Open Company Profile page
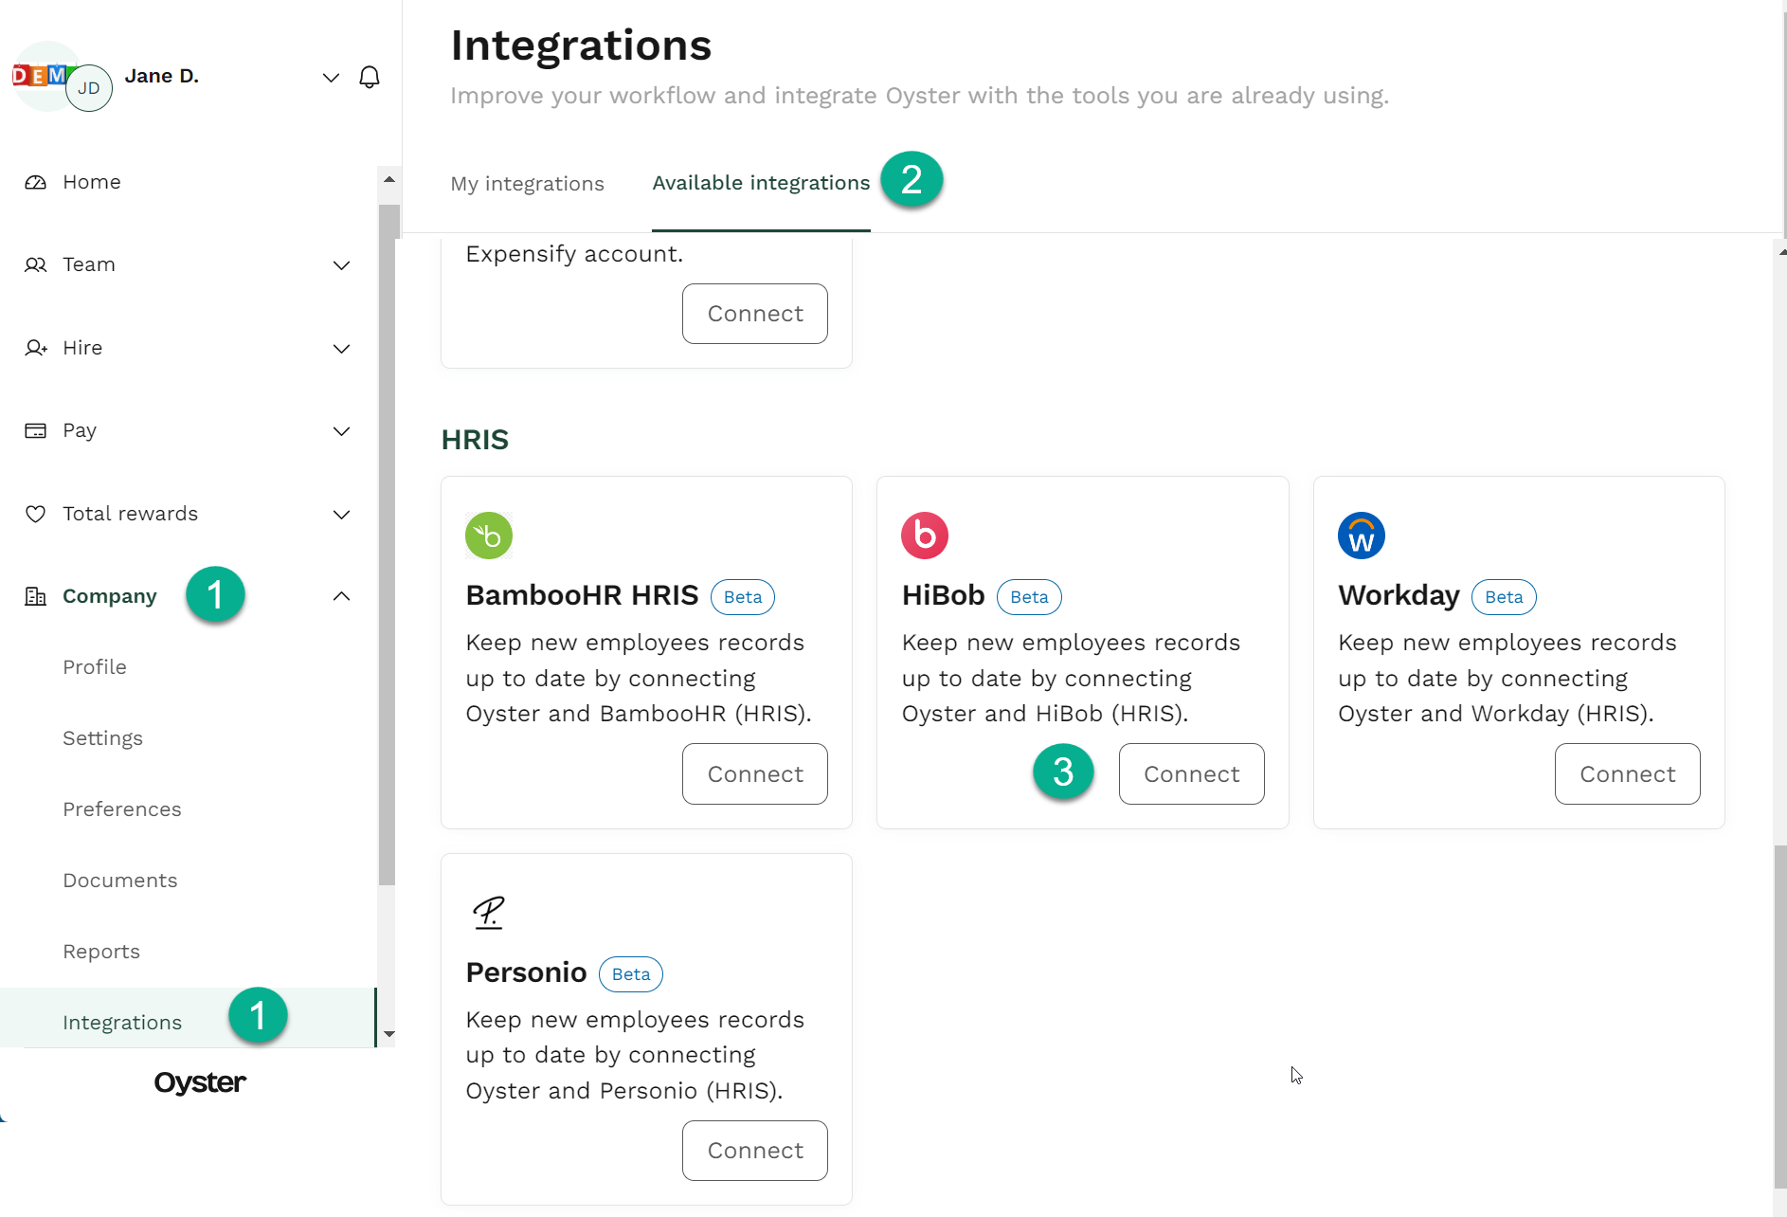Screen dimensions: 1787x1217 (95, 667)
